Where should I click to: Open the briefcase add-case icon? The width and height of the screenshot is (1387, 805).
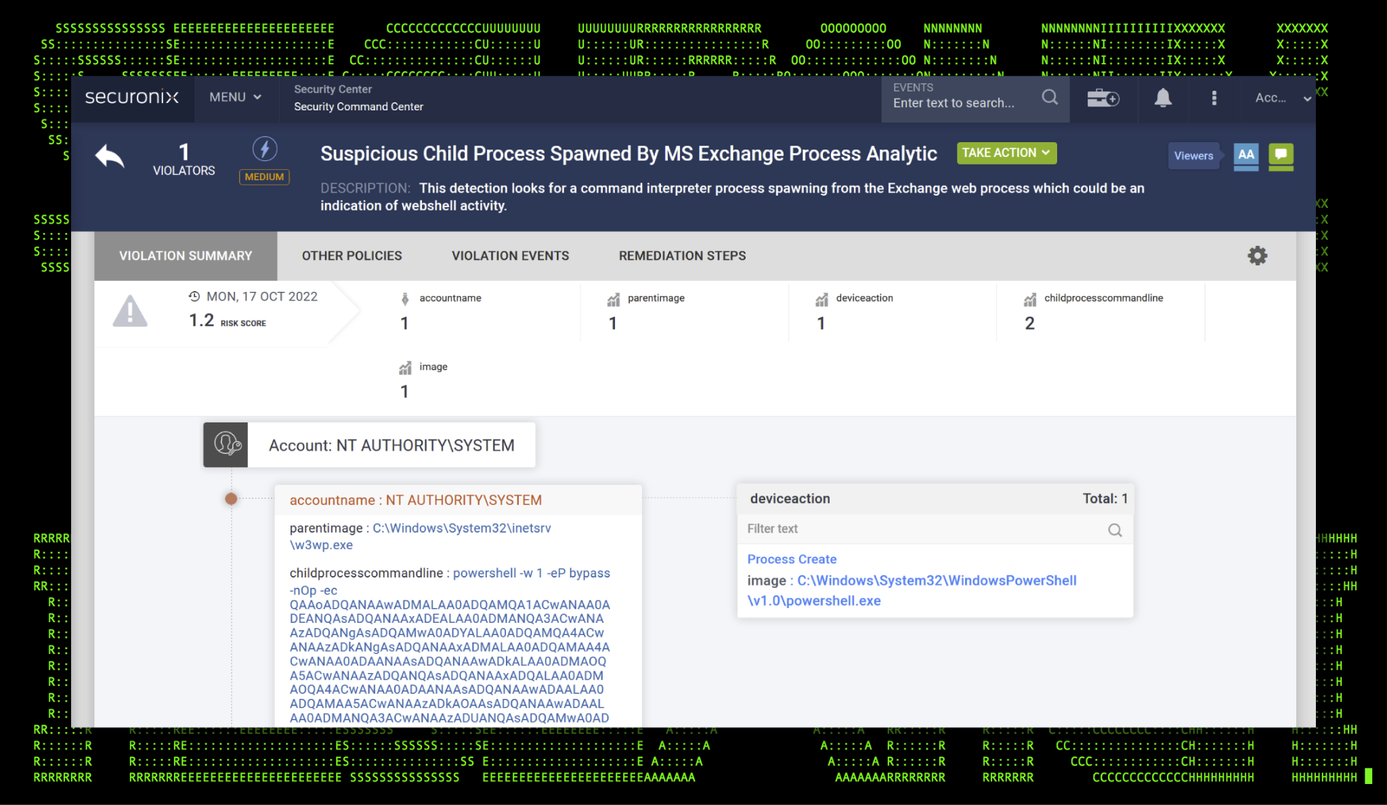[1103, 98]
